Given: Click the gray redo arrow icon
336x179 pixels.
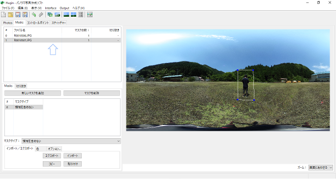Looking at the screenshot, I should [41, 15].
